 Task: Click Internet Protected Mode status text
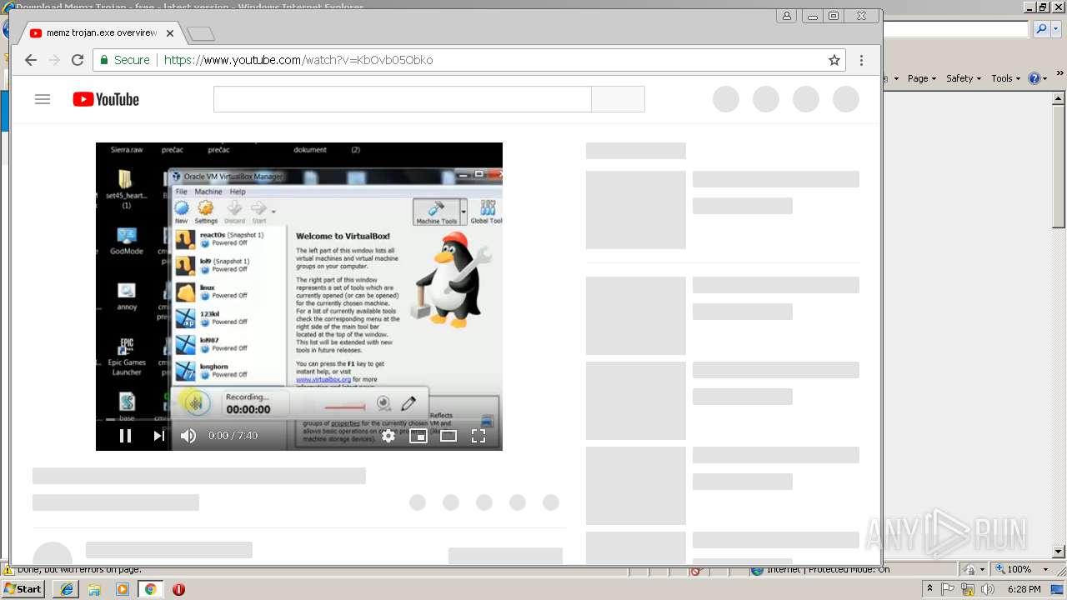tap(828, 569)
